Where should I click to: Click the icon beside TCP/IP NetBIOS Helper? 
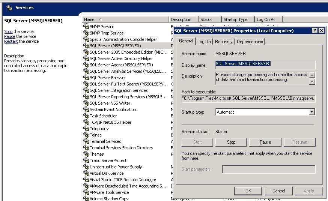click(86, 122)
